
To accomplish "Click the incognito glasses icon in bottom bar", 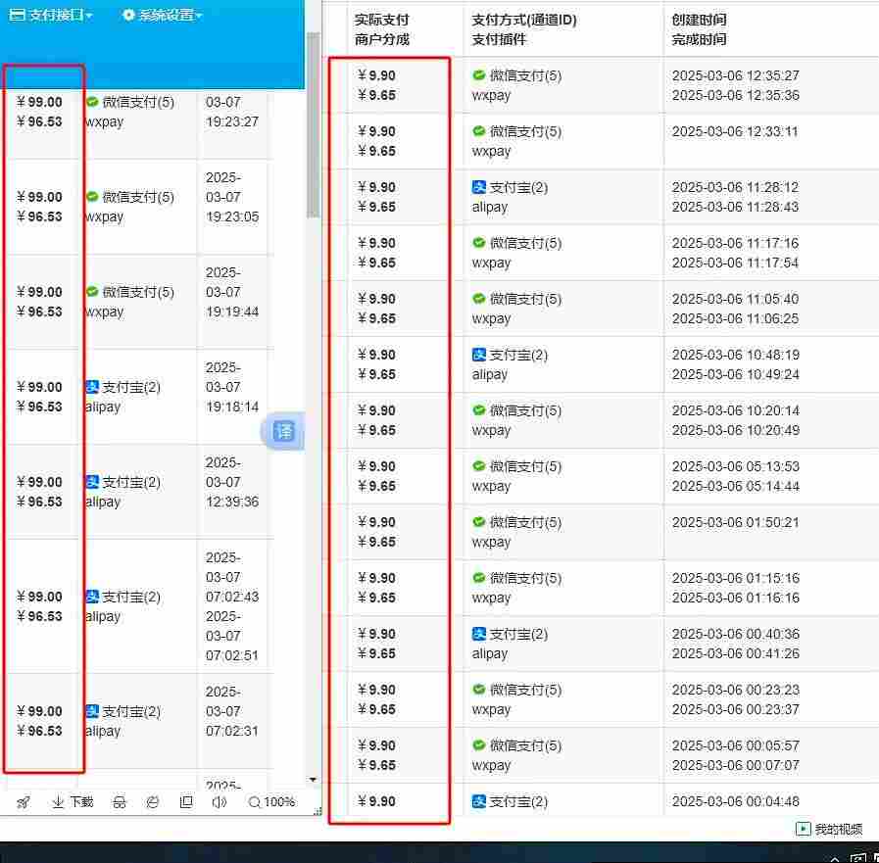I will [120, 802].
